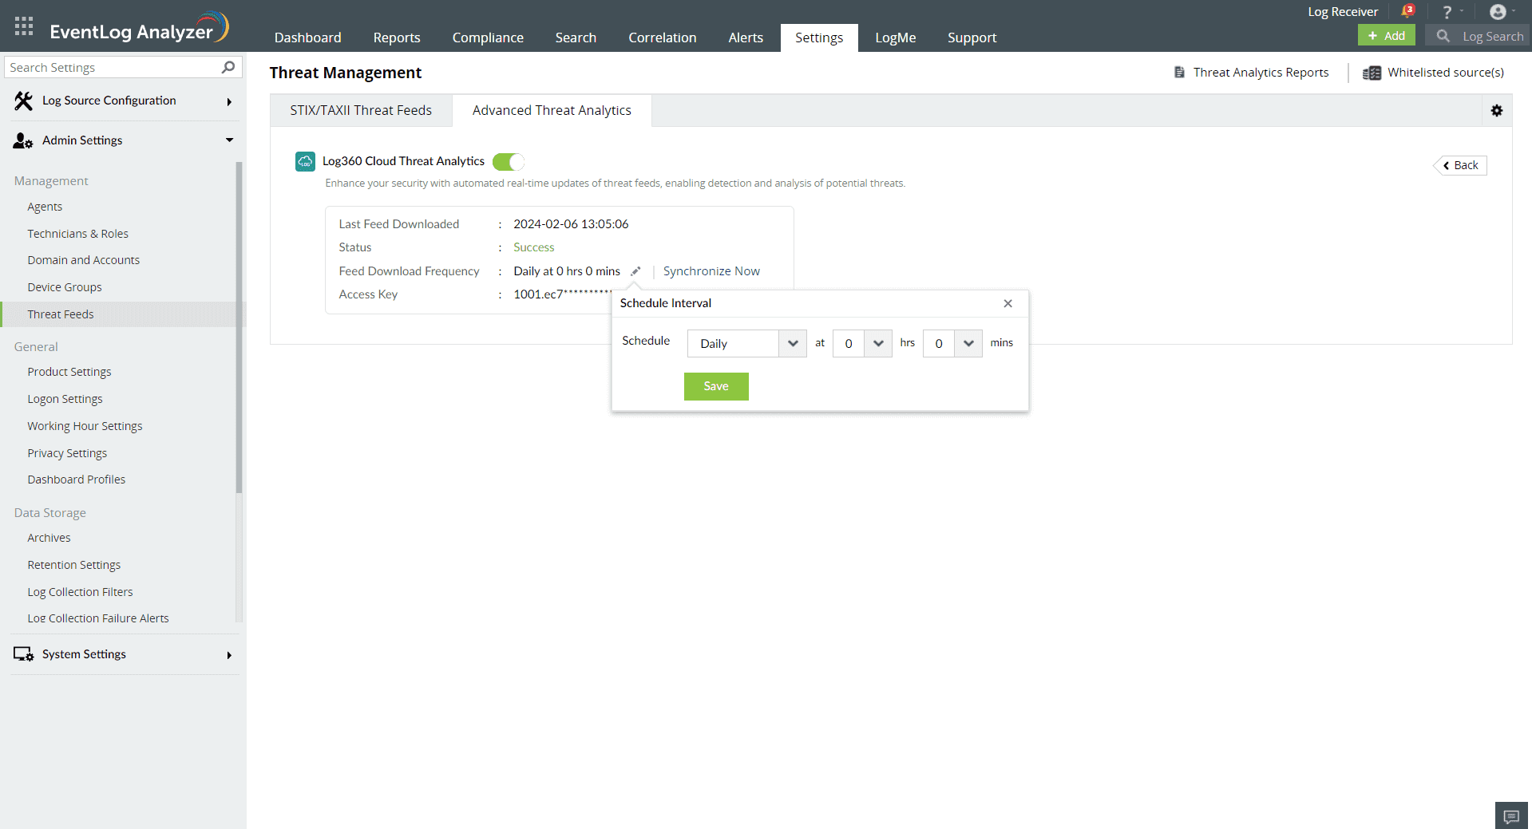Open the Log Receiver link
This screenshot has width=1532, height=829.
coord(1343,12)
